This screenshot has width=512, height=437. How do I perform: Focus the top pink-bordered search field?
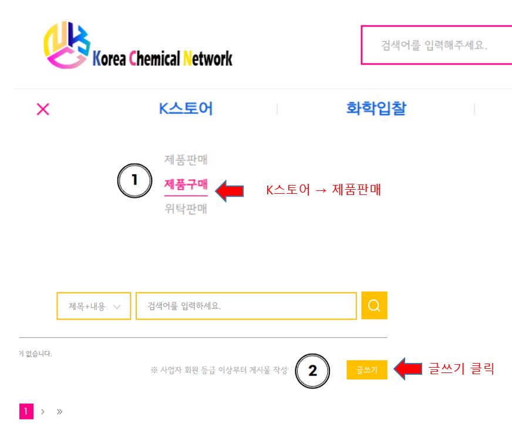coord(436,45)
